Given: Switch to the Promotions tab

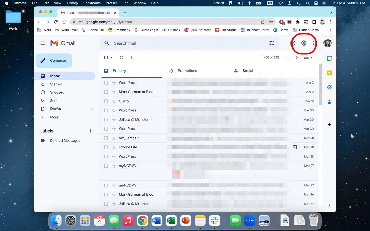Looking at the screenshot, I should point(187,71).
